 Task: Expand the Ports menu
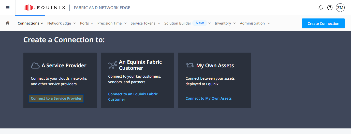click(87, 23)
